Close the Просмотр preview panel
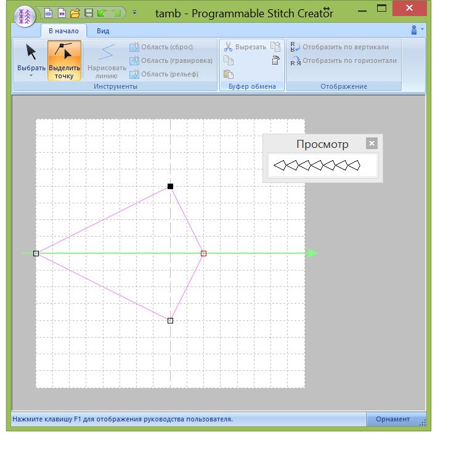 [372, 143]
